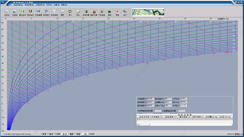Toggle the 工具栏 button in bottom bar
This screenshot has height=137, width=244.
tap(58, 134)
